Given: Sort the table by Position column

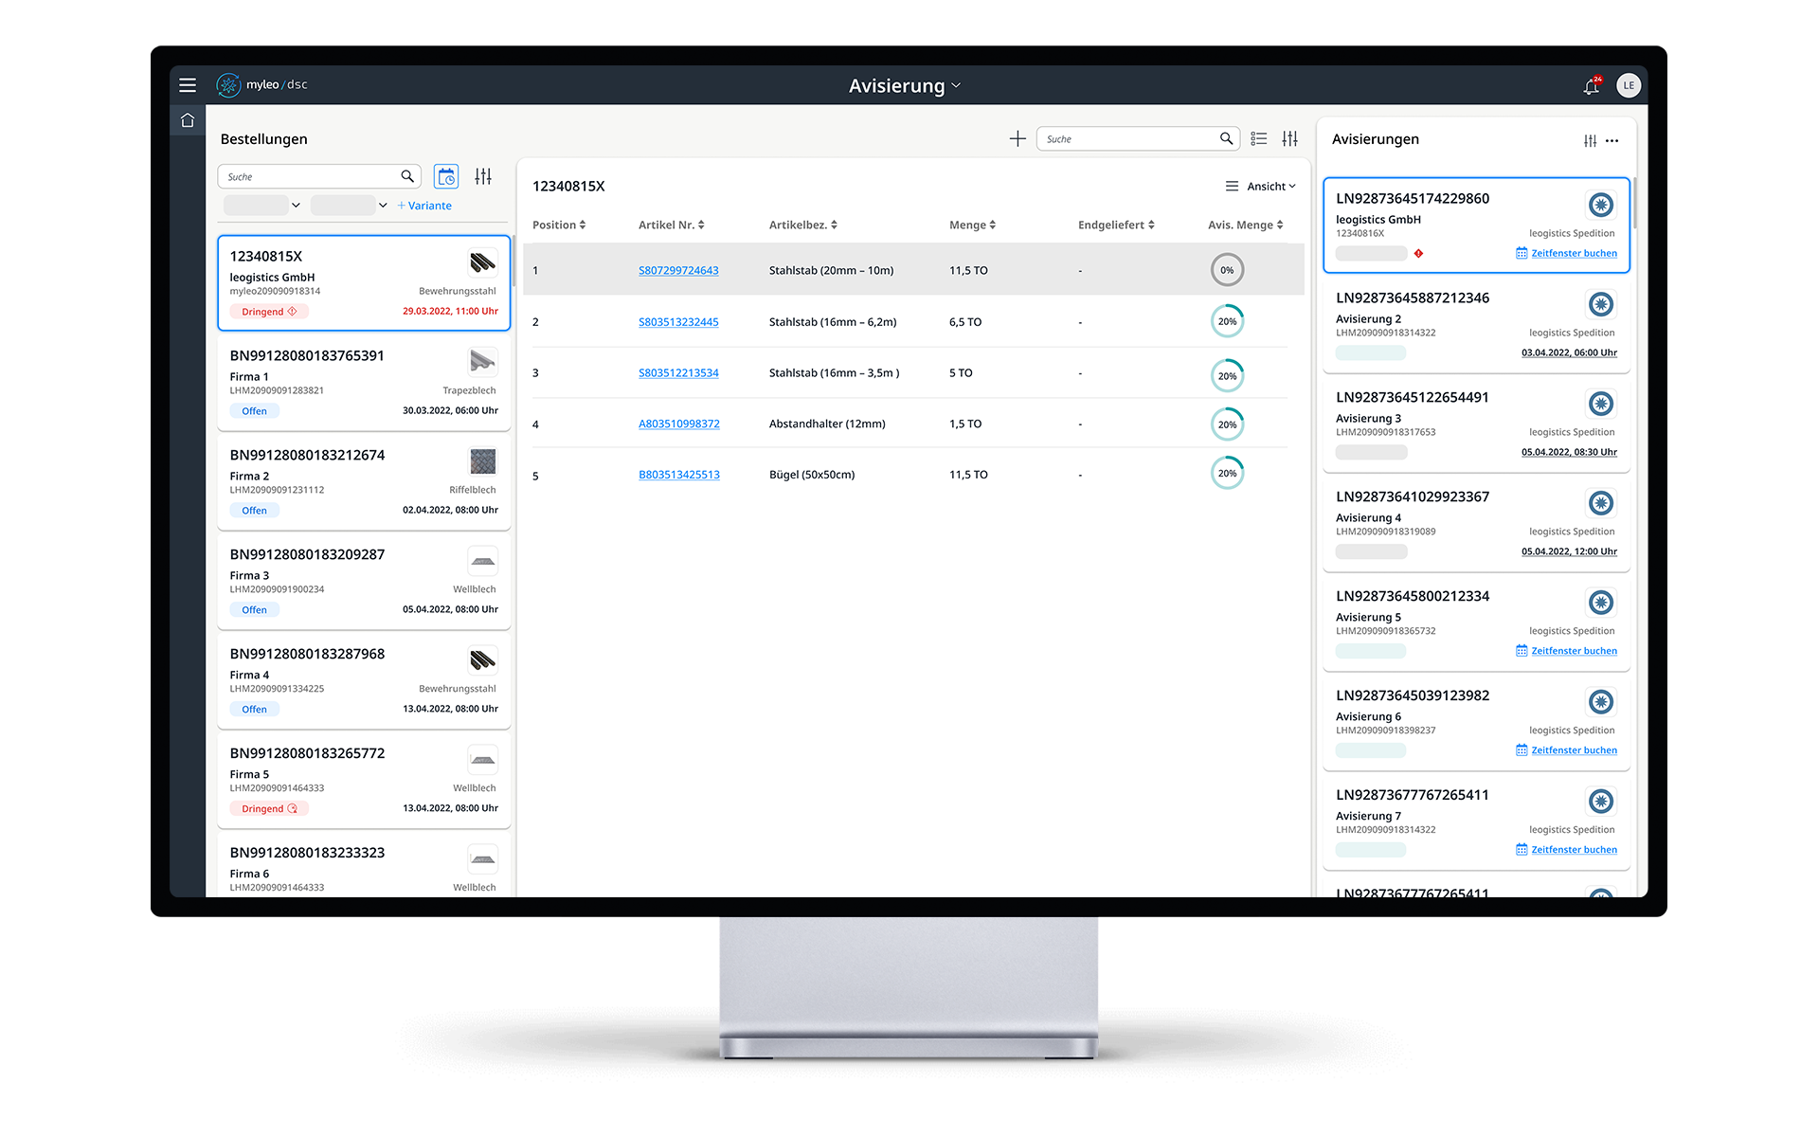Looking at the screenshot, I should [559, 226].
